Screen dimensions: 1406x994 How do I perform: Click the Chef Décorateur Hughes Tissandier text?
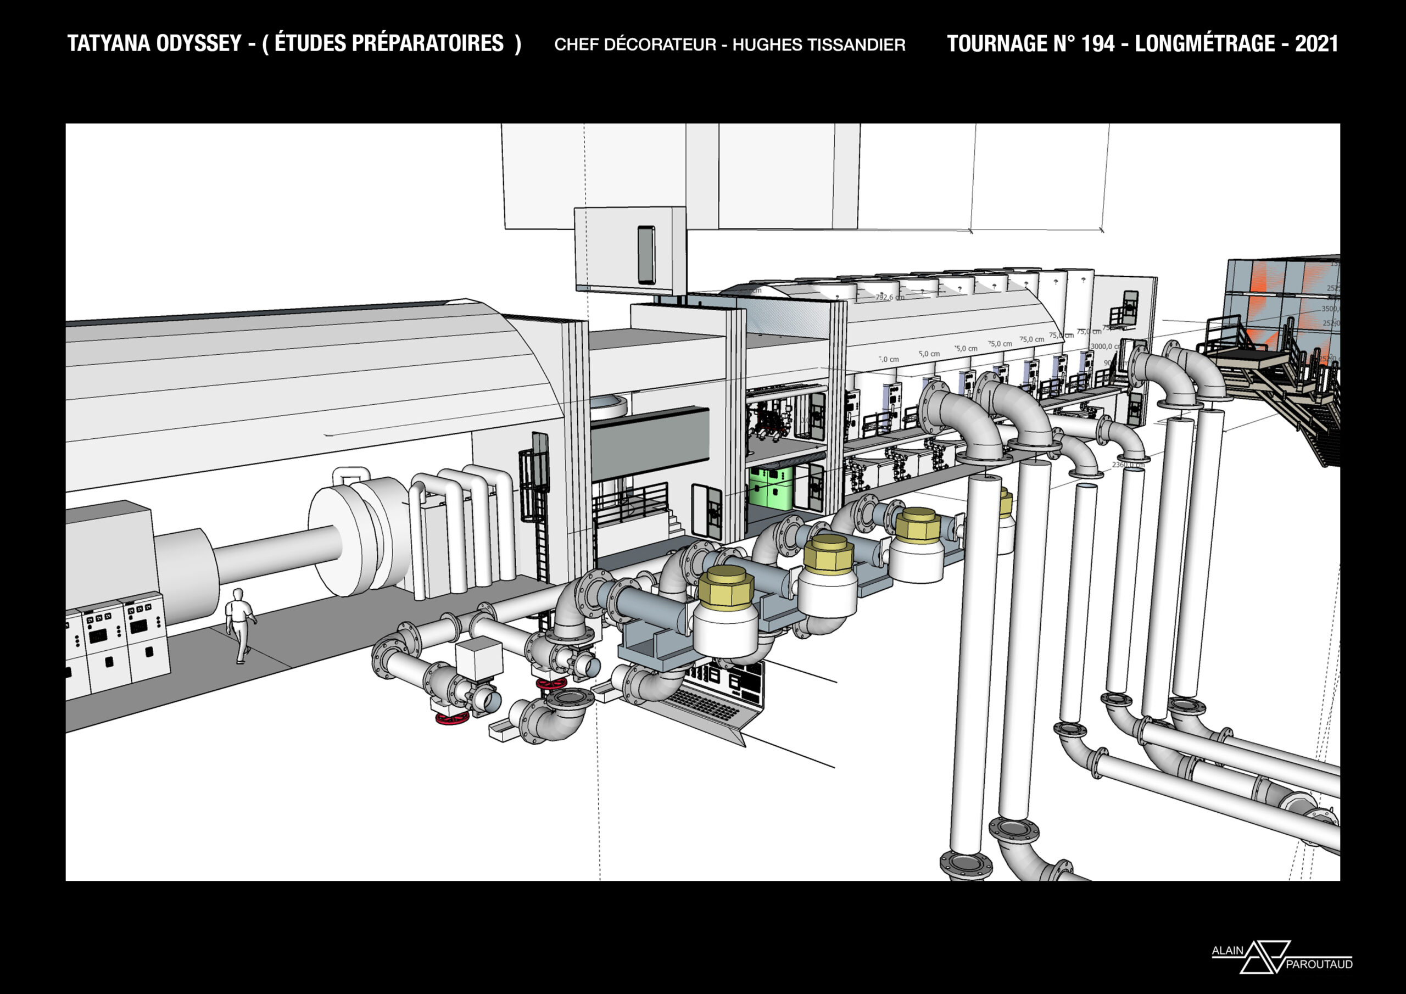point(729,44)
